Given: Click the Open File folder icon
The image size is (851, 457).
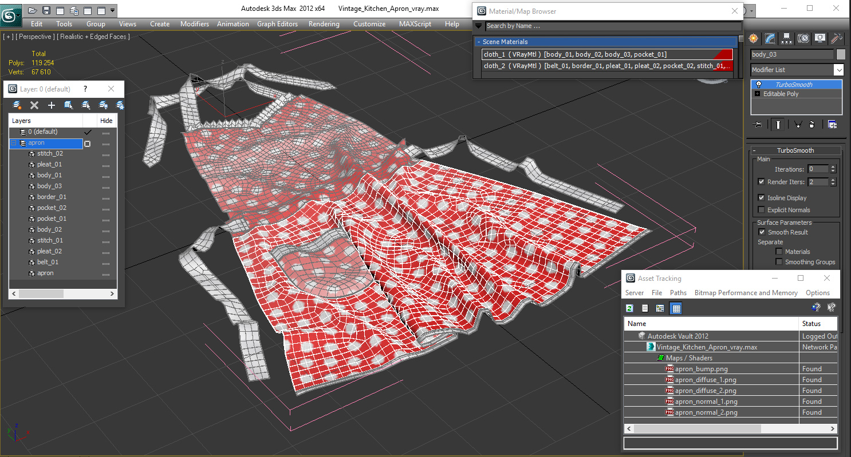Looking at the screenshot, I should pyautogui.click(x=33, y=10).
